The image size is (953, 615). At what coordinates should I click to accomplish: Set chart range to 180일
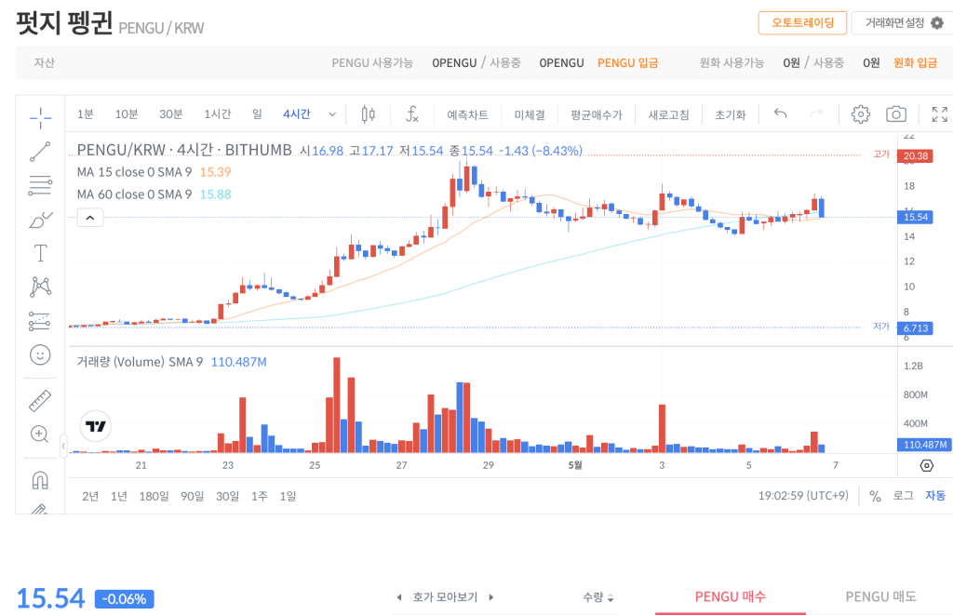point(154,497)
